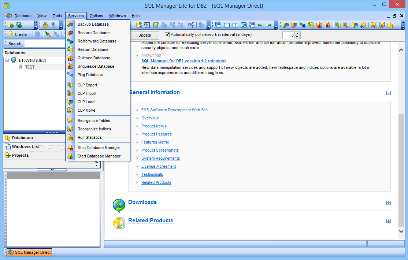The image size is (408, 260).
Task: Click the Related Products disc icon
Action: point(119,223)
